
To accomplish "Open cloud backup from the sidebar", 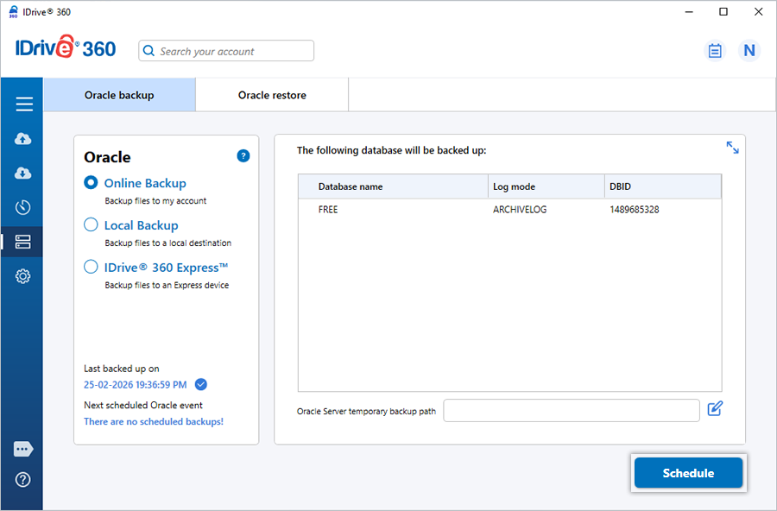I will coord(23,139).
